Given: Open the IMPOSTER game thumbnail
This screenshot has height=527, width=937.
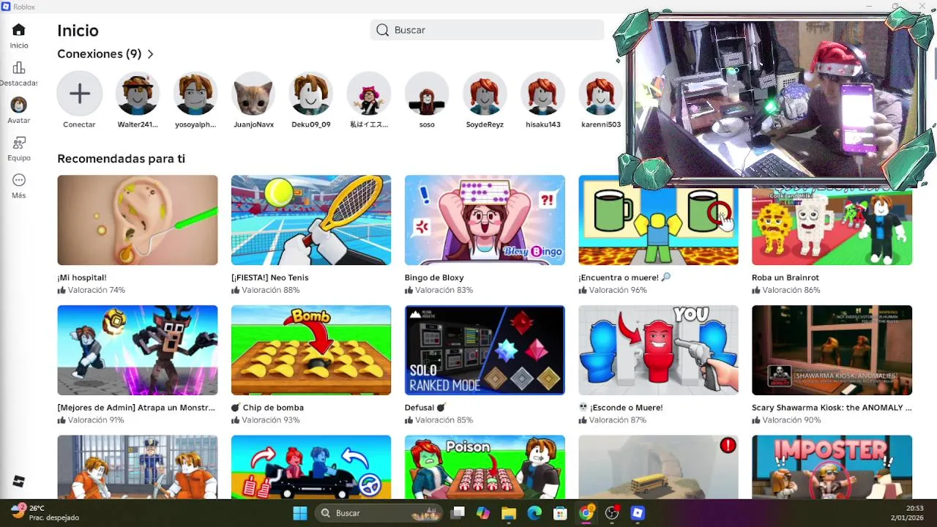Looking at the screenshot, I should pyautogui.click(x=832, y=467).
